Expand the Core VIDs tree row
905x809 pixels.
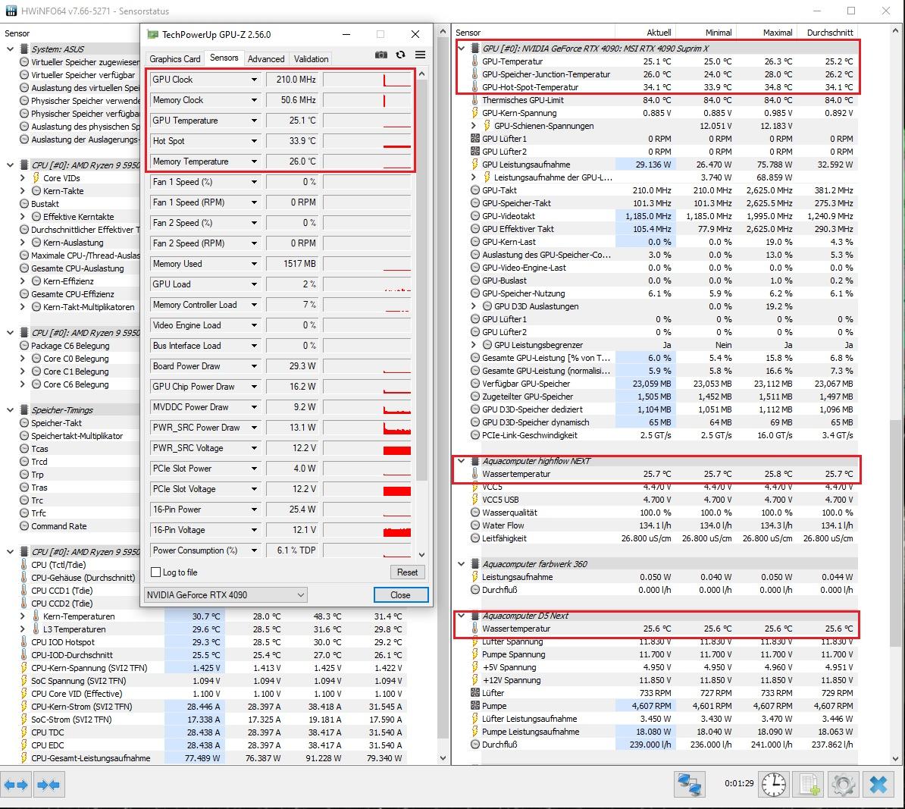tap(23, 178)
